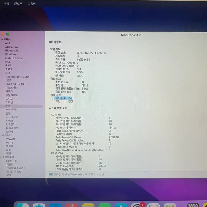Select 카드 리더기 in the sidebar
This screenshot has width=207, height=207.
12,117
